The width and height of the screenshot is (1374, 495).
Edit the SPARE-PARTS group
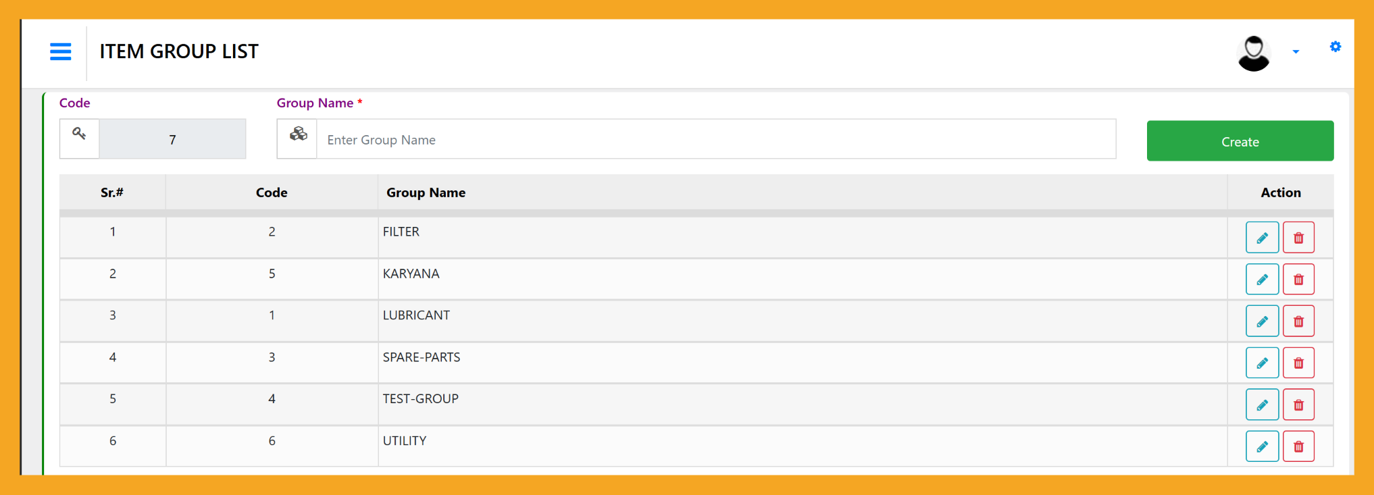pyautogui.click(x=1262, y=363)
